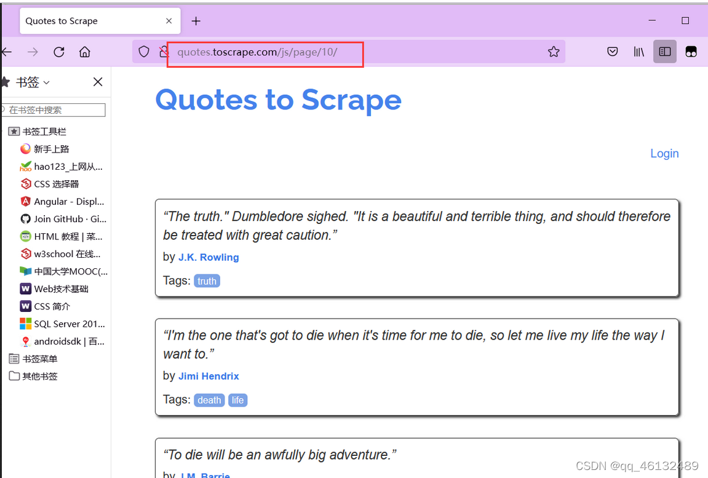
Task: Go to the Firefox home page icon
Action: pos(84,52)
